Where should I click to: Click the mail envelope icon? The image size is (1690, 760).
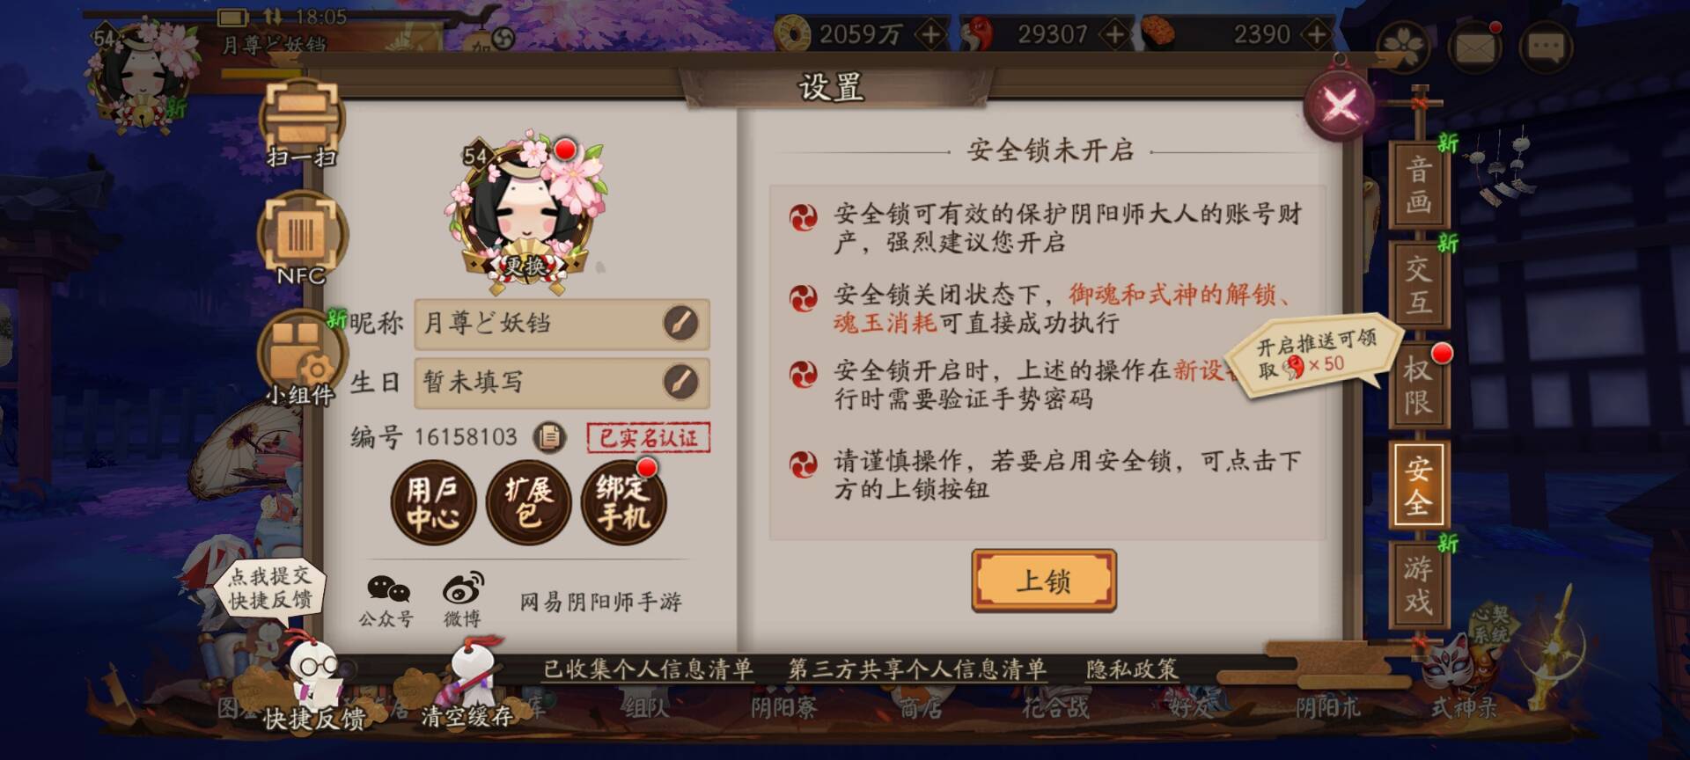pos(1476,46)
